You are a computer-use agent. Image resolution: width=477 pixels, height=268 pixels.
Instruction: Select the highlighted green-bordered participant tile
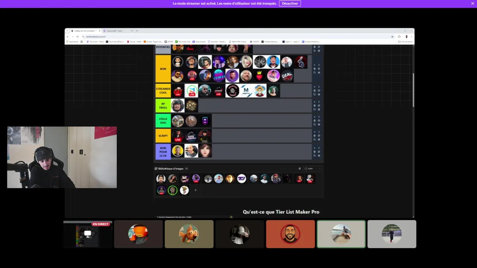tap(341, 234)
